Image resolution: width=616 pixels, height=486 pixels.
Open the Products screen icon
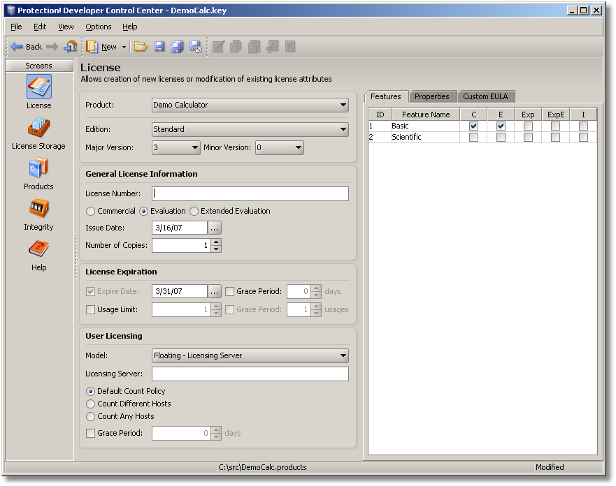(38, 169)
